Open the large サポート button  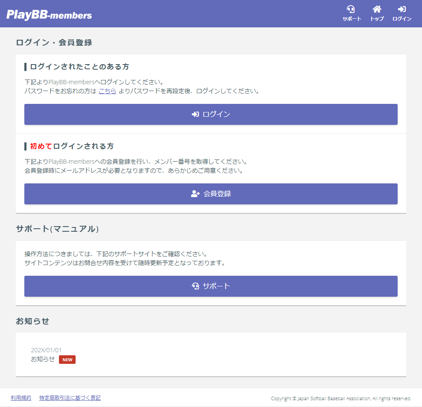(211, 286)
